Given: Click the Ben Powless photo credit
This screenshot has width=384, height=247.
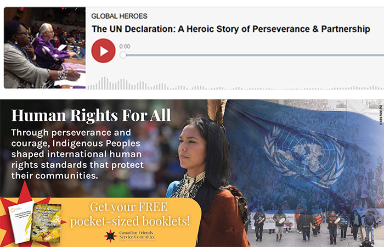Looking at the screenshot, I should point(381,115).
